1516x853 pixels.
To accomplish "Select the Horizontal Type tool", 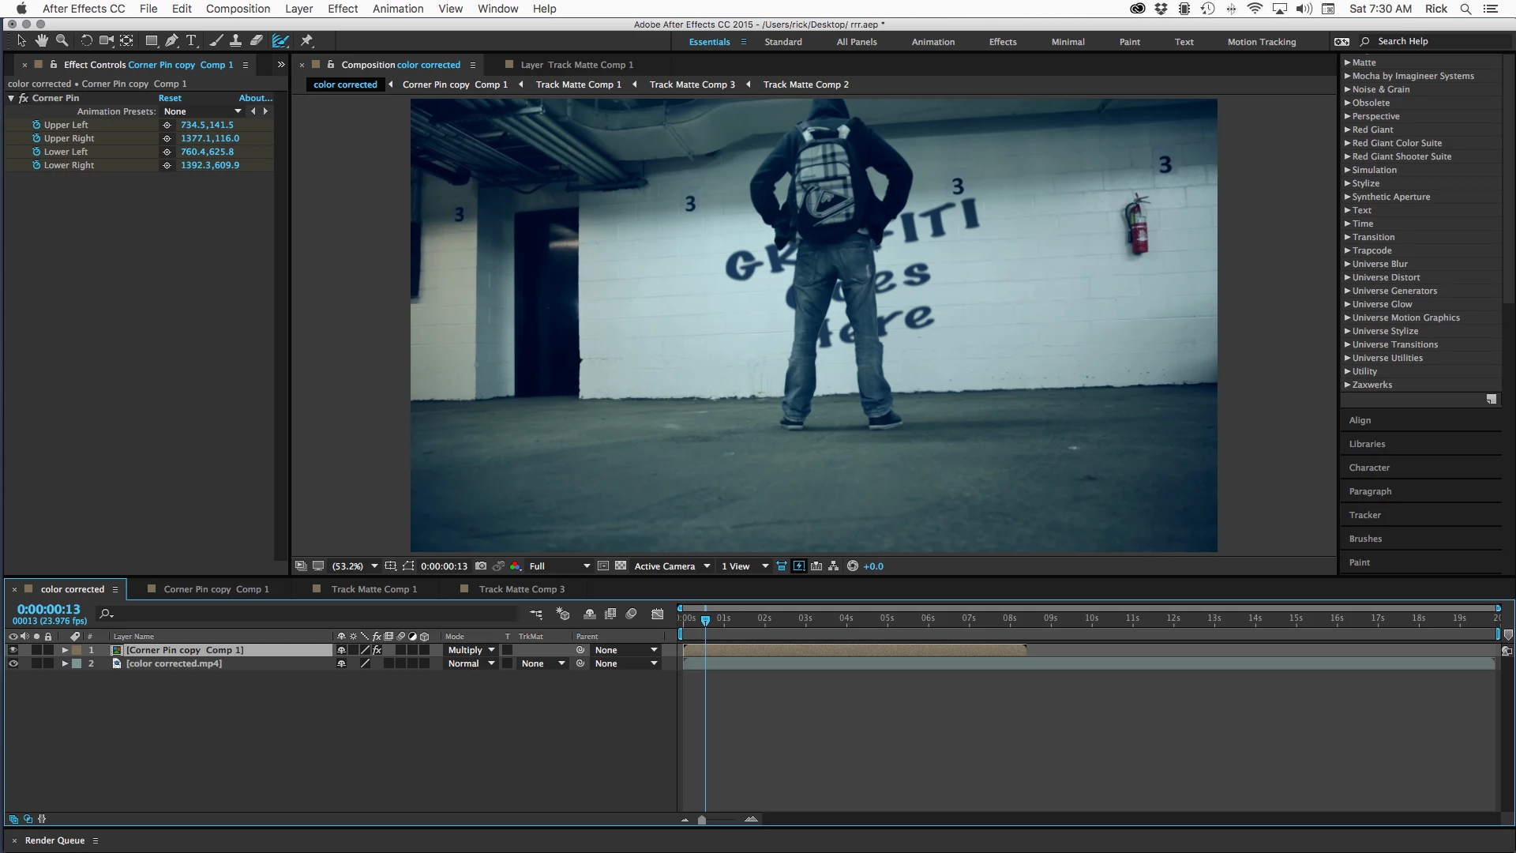I will [191, 41].
